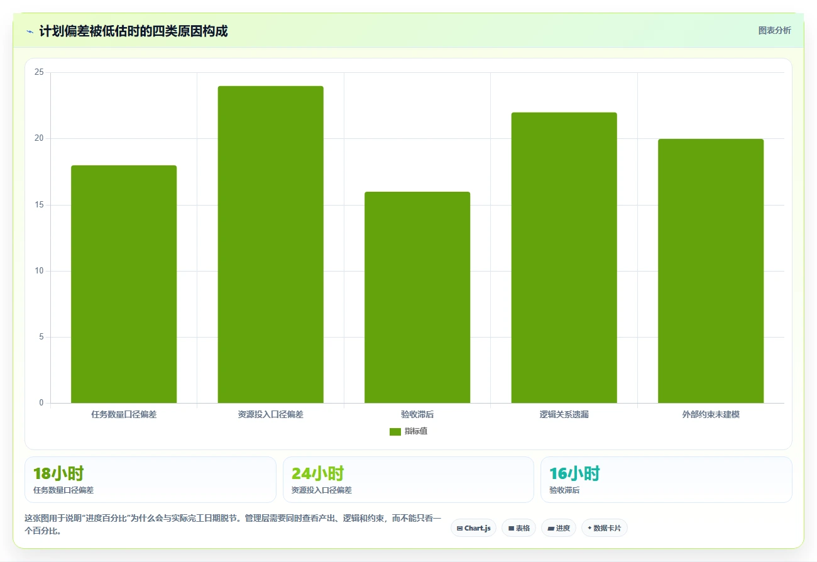The width and height of the screenshot is (817, 562).
Task: Click the 指标值 legend label
Action: coord(416,431)
